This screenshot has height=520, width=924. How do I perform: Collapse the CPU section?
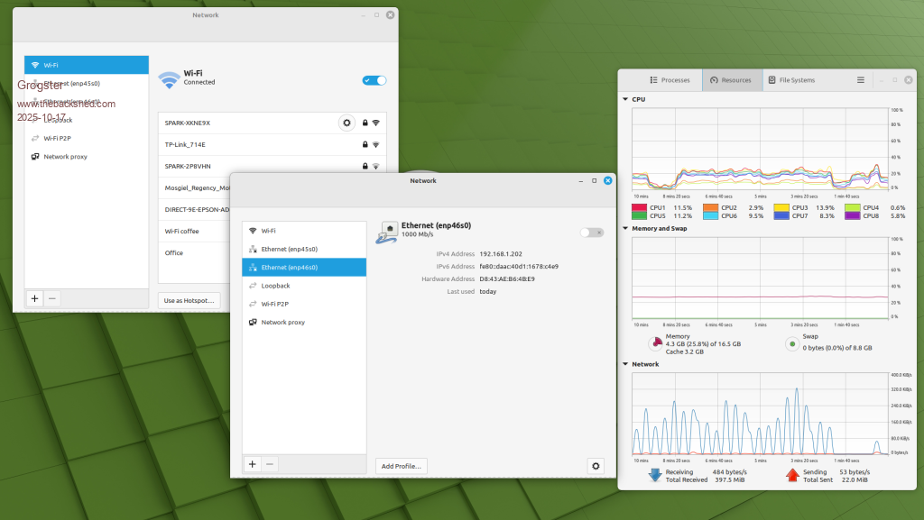(626, 99)
